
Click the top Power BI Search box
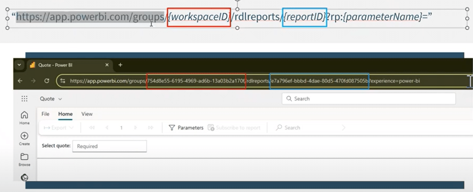tap(368, 99)
